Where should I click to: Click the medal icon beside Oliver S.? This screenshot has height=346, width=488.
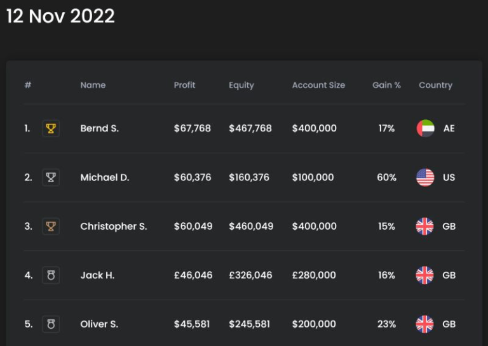tap(51, 324)
